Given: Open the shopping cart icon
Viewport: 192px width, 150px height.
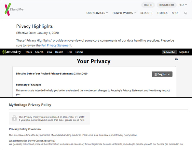Looking at the screenshot, I should [185, 13].
